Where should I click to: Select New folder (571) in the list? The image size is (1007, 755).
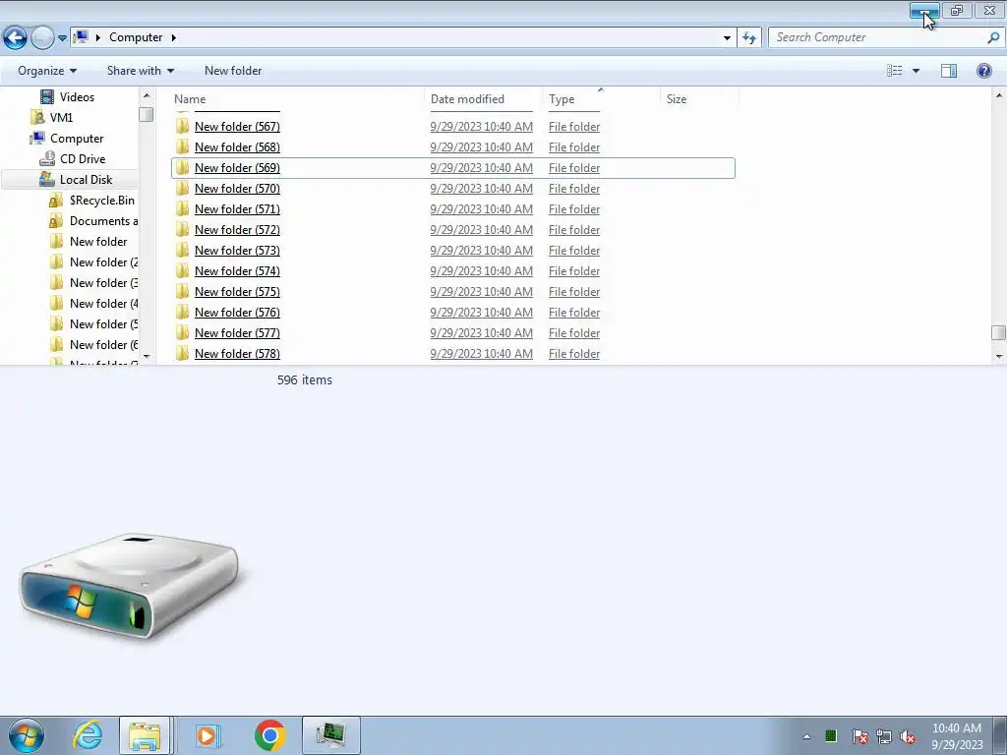pyautogui.click(x=237, y=208)
